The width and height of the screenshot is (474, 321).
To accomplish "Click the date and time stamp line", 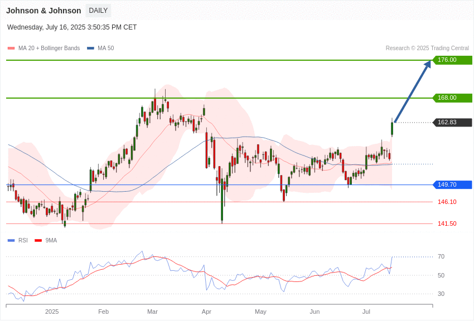I will (71, 27).
